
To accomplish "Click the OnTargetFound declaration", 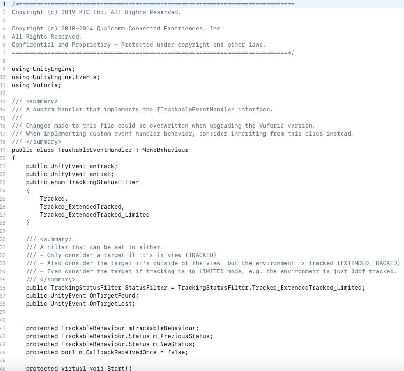I will point(82,296).
